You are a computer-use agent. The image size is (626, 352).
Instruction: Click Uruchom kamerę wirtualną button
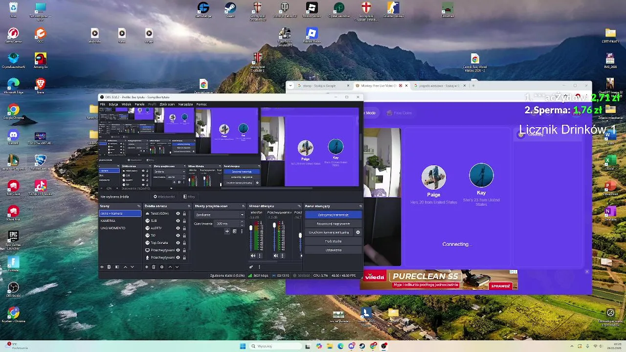coord(329,232)
